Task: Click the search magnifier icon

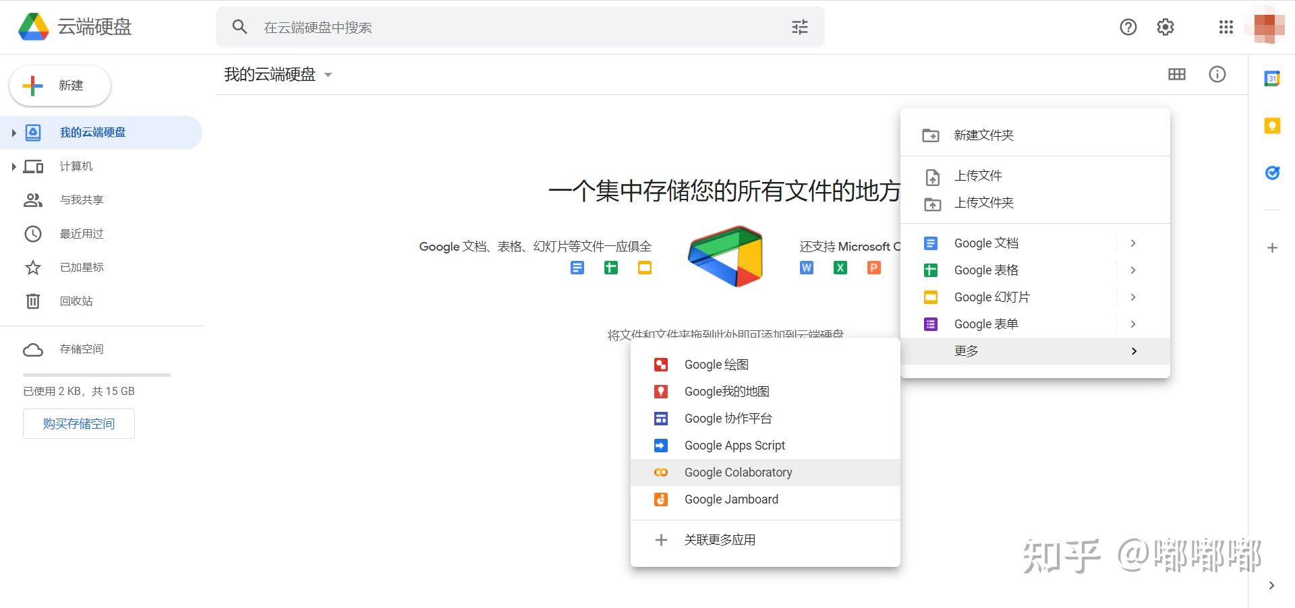Action: coord(239,27)
